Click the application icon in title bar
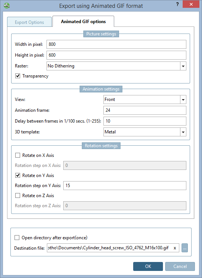 (7, 6)
